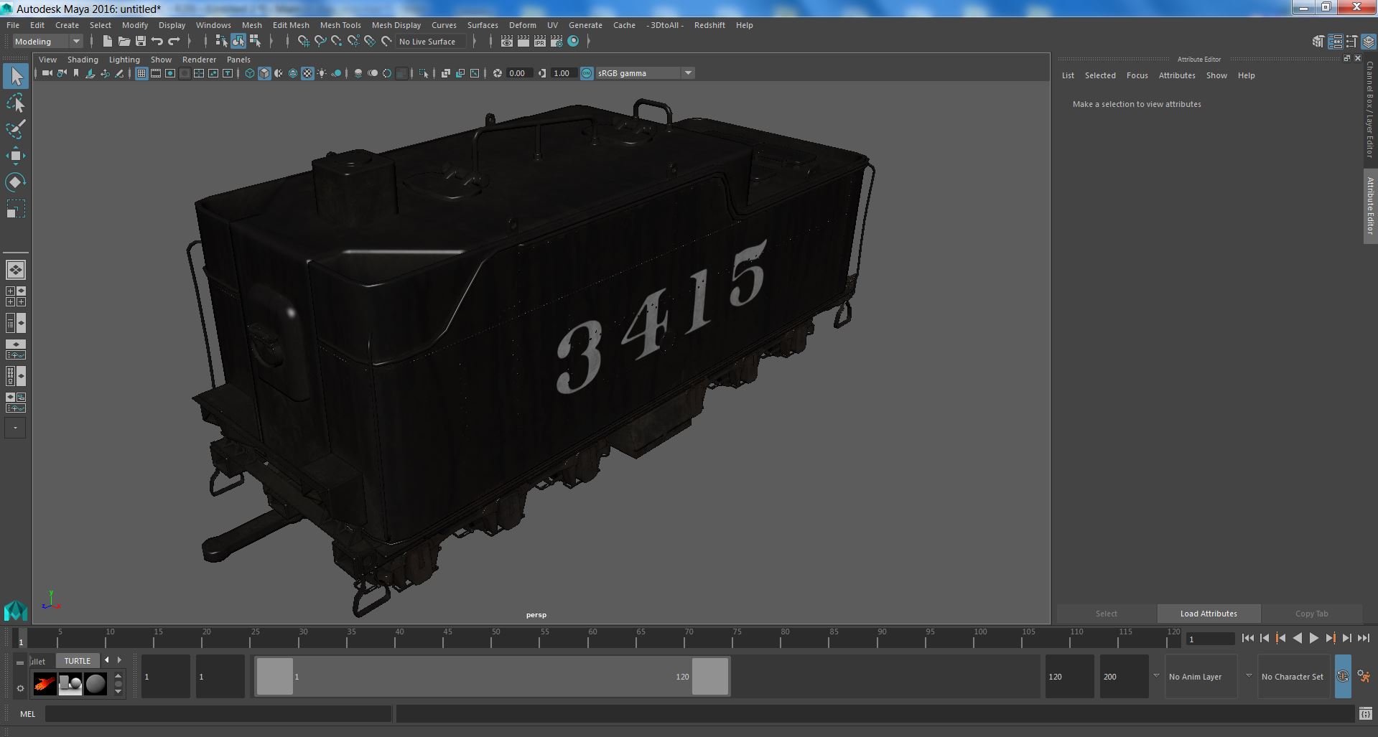Open the Modeling menu set dropdown
The image size is (1378, 737).
48,42
